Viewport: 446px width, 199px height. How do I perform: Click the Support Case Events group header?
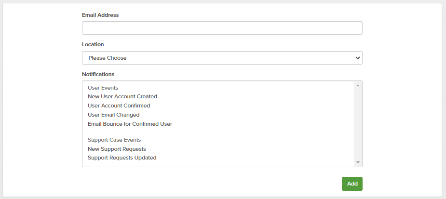[114, 140]
